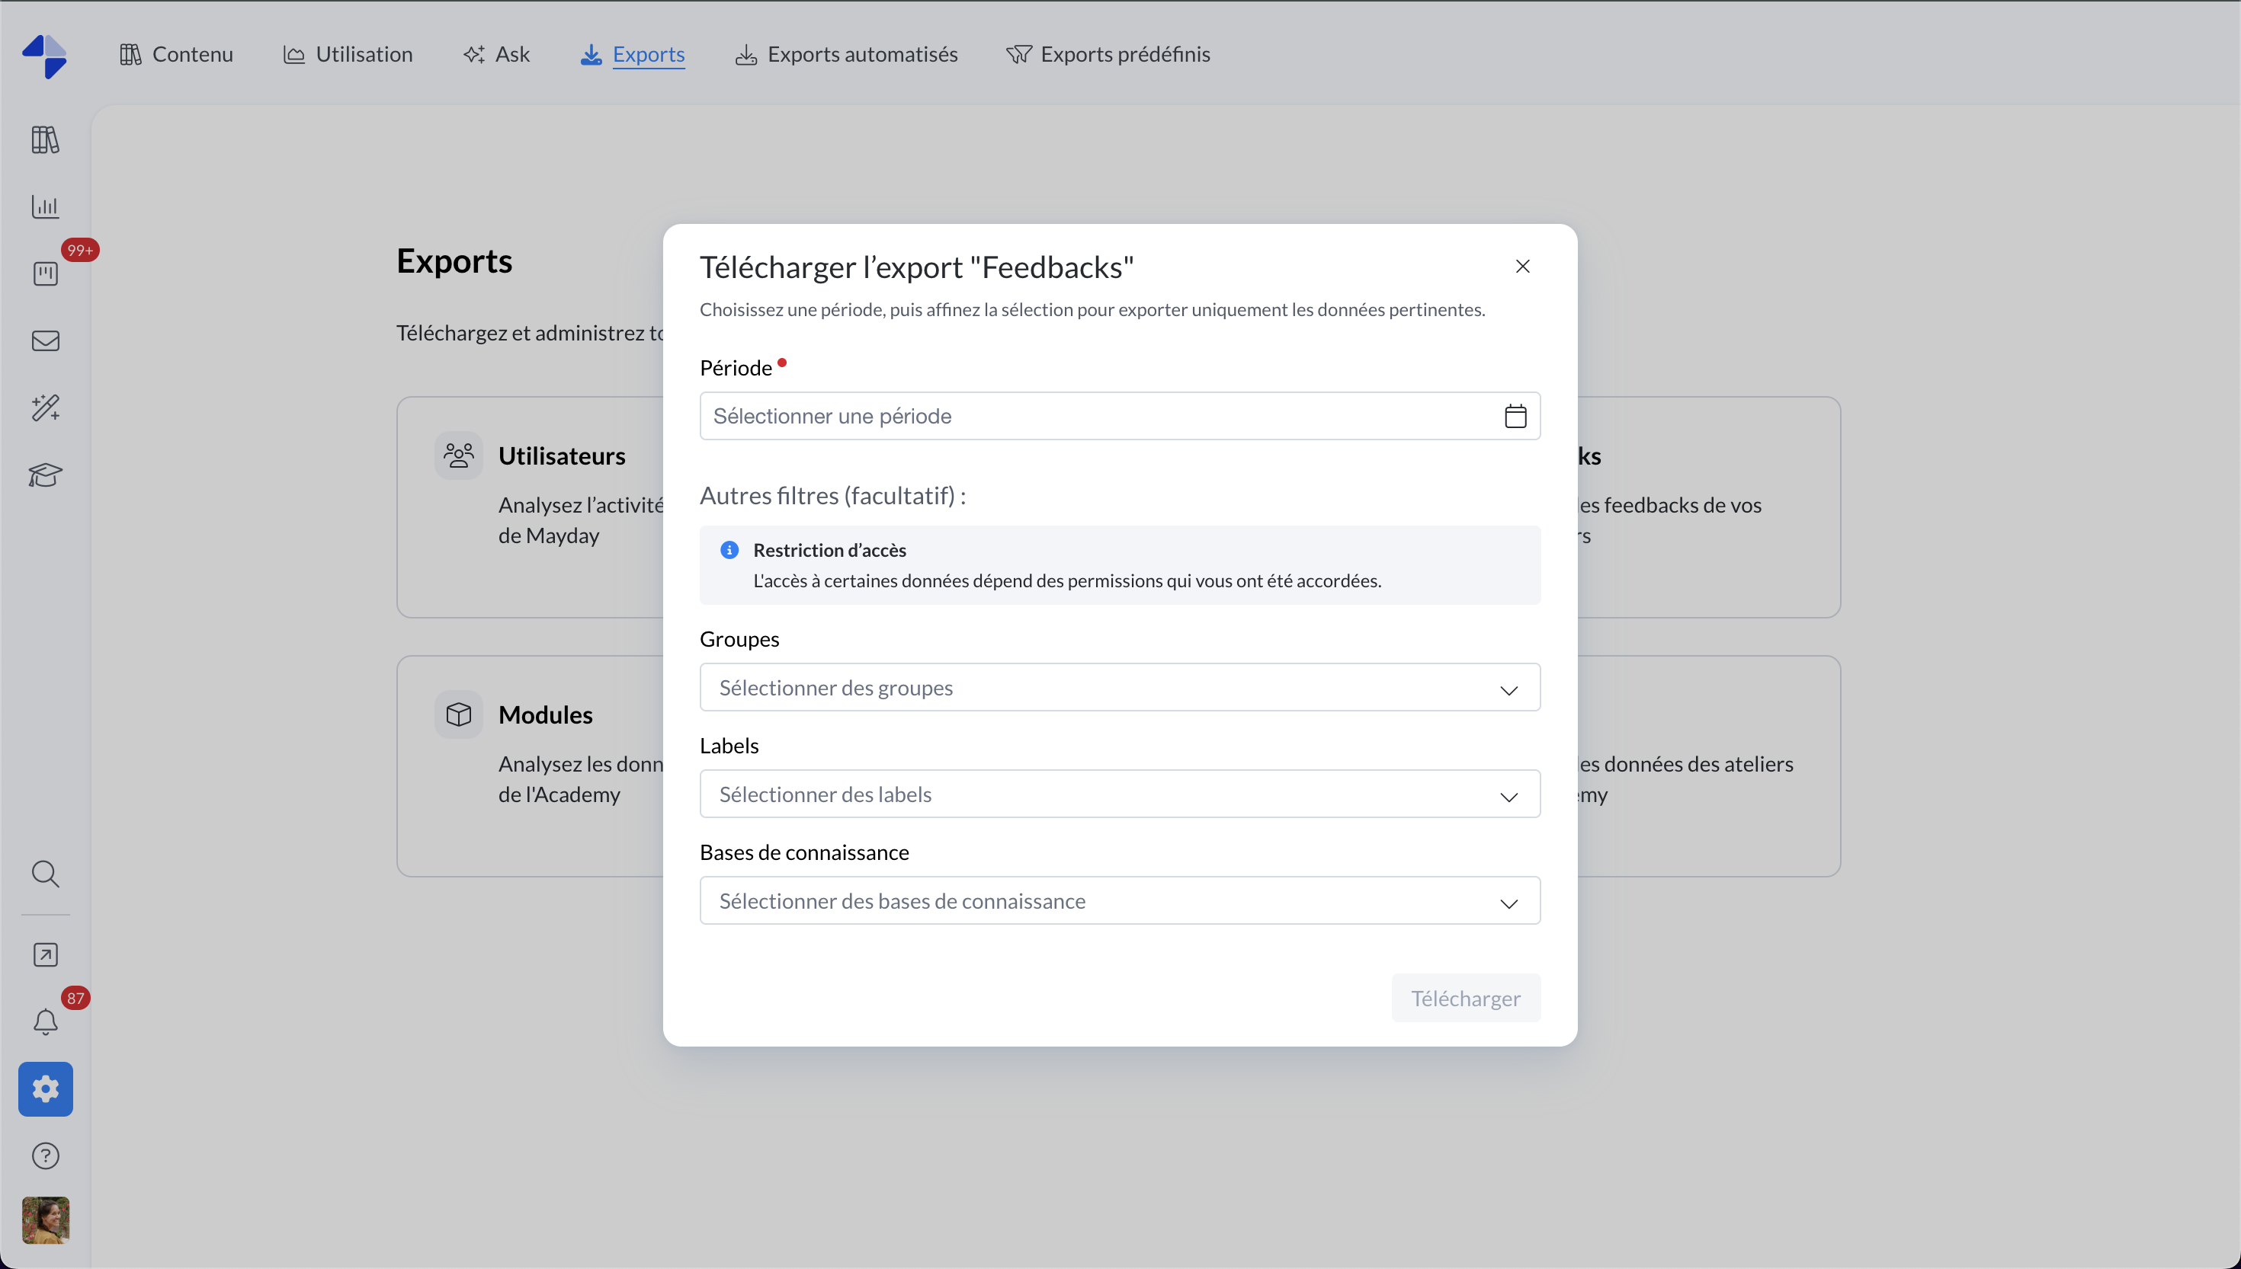Open the analytics bar chart sidebar icon
This screenshot has height=1269, width=2241.
tap(45, 206)
